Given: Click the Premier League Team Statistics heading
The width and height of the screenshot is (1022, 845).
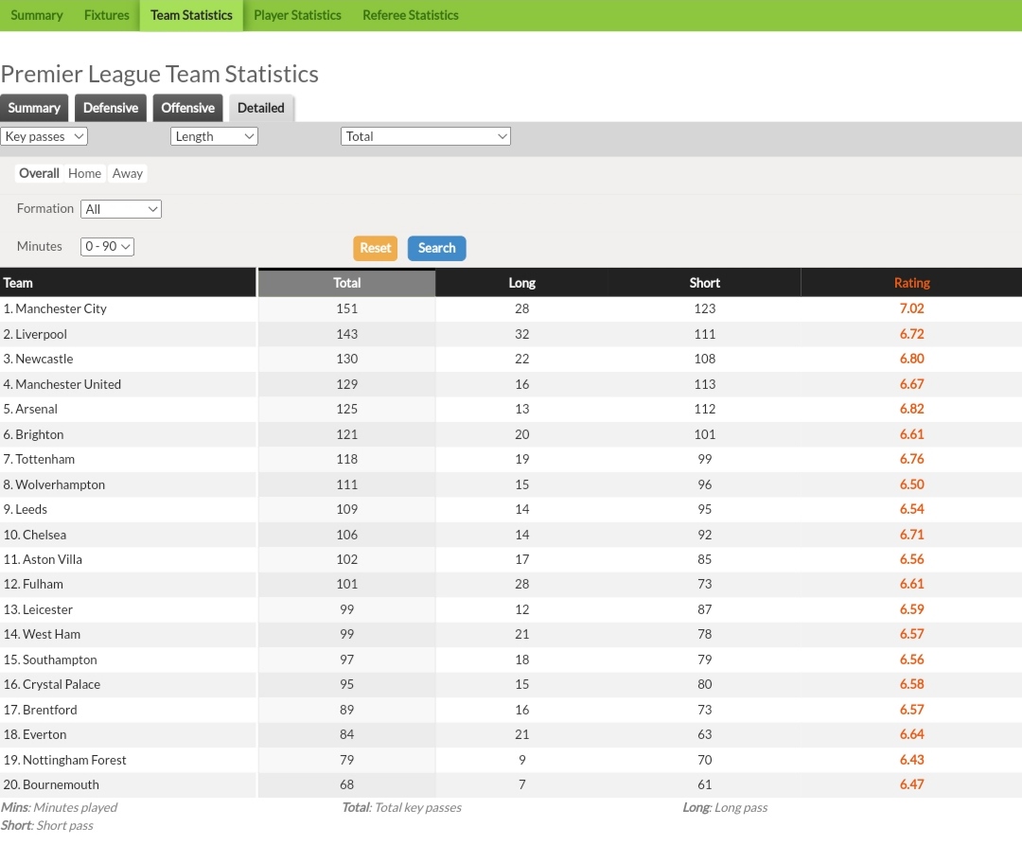Looking at the screenshot, I should (x=160, y=74).
